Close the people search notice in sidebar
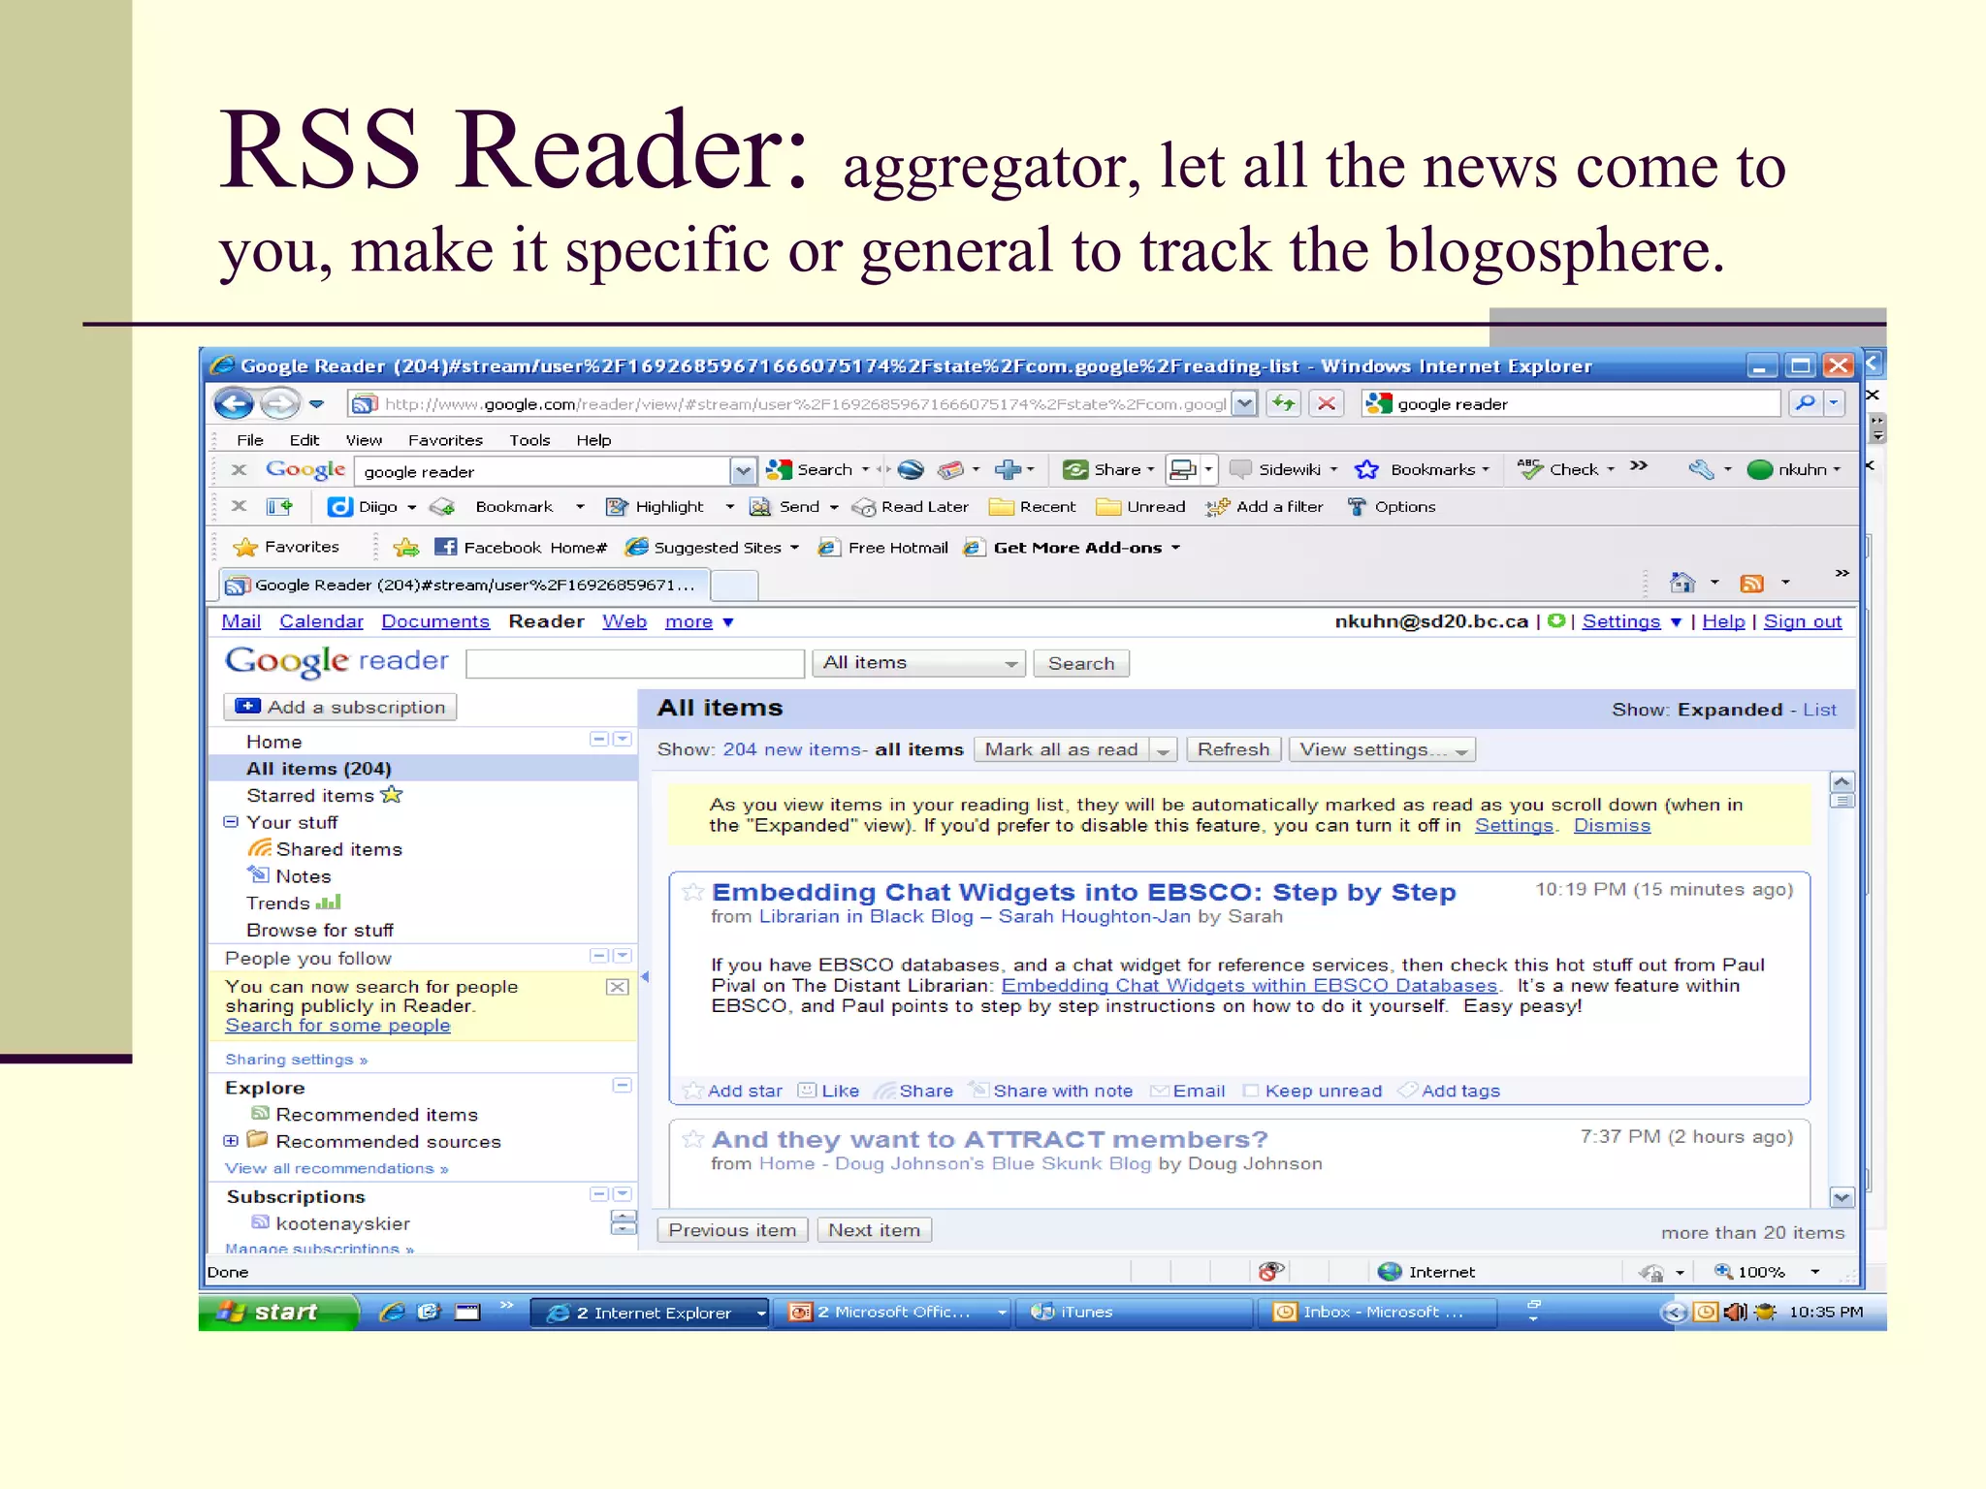The image size is (1986, 1489). [618, 987]
